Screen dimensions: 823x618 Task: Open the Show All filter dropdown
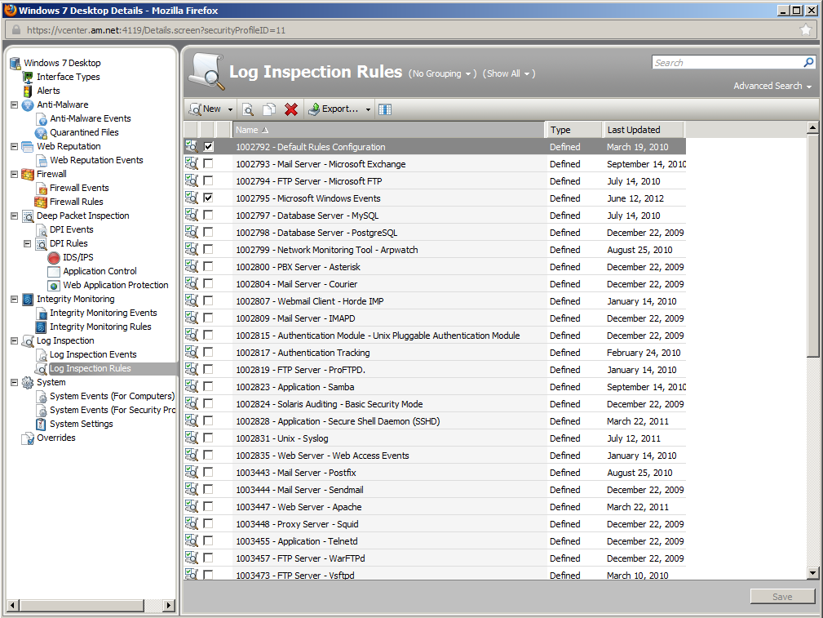click(x=509, y=73)
